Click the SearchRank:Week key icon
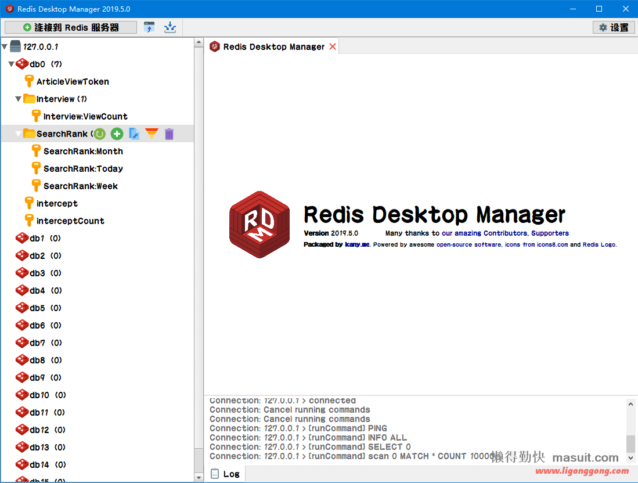 [x=36, y=186]
